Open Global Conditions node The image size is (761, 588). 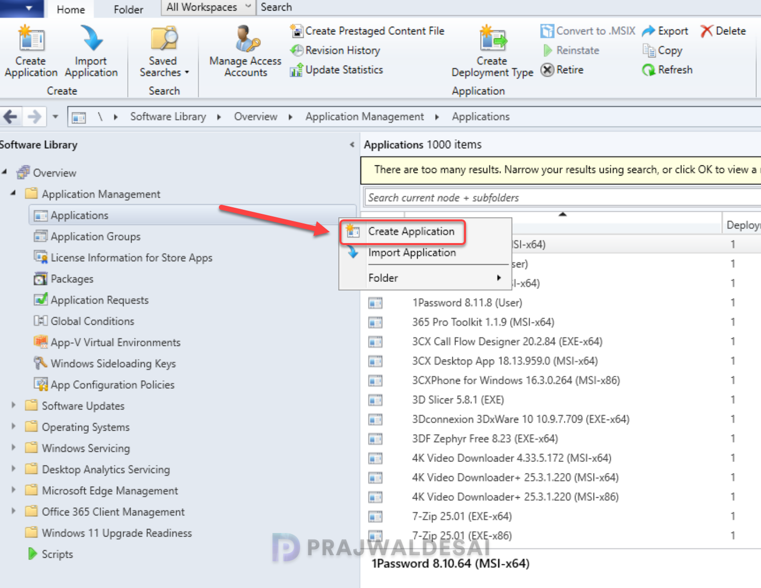point(92,321)
